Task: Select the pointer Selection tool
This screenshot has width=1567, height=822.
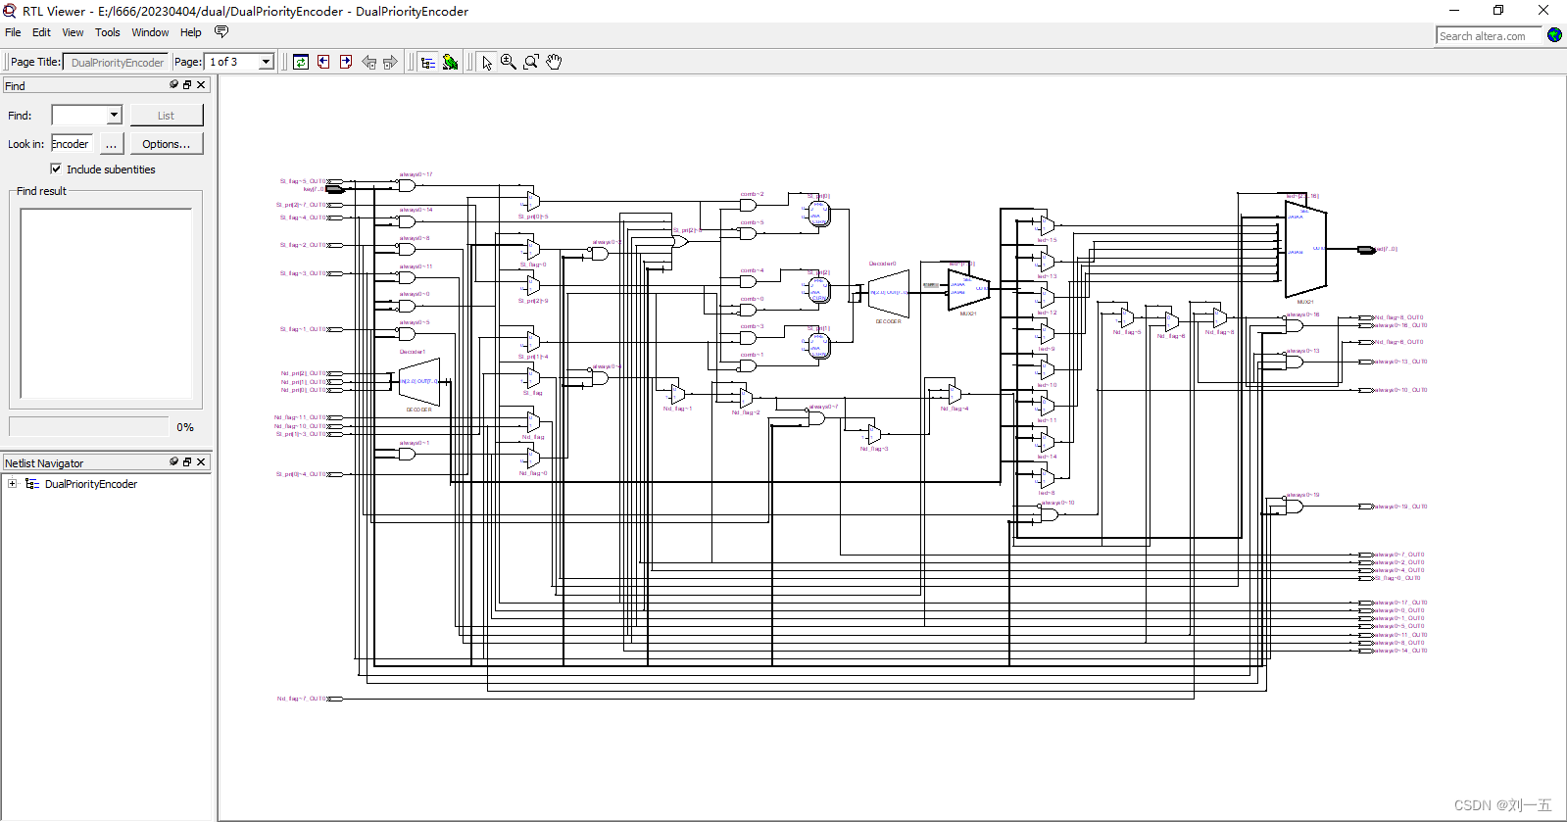Action: tap(487, 62)
